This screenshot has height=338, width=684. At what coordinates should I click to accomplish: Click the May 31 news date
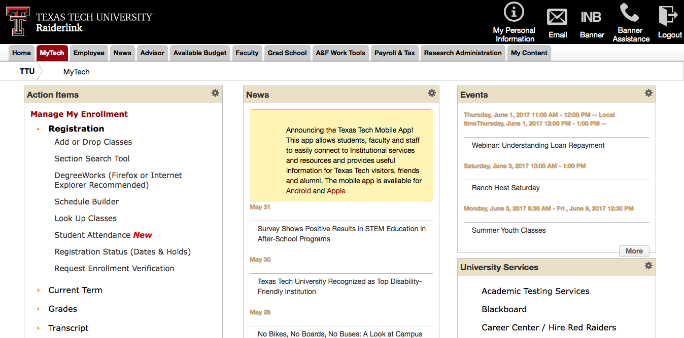(260, 207)
